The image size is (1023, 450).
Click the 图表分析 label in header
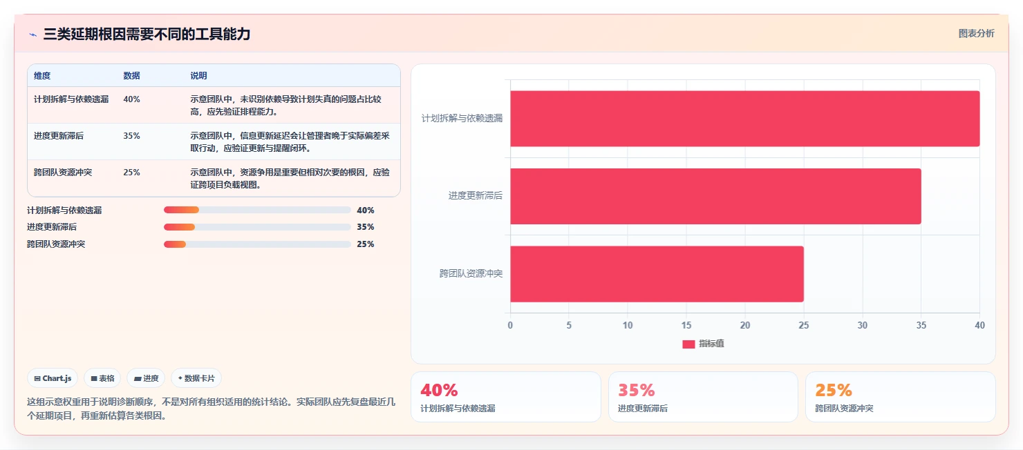pos(976,33)
